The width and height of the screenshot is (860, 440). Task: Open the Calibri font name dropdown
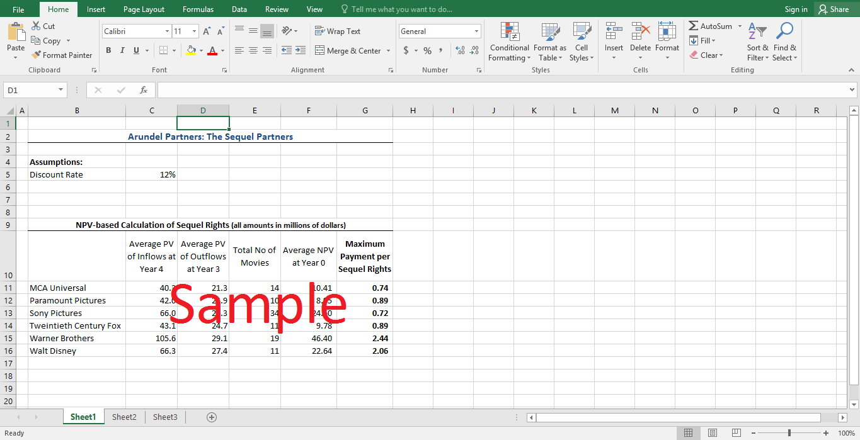167,31
